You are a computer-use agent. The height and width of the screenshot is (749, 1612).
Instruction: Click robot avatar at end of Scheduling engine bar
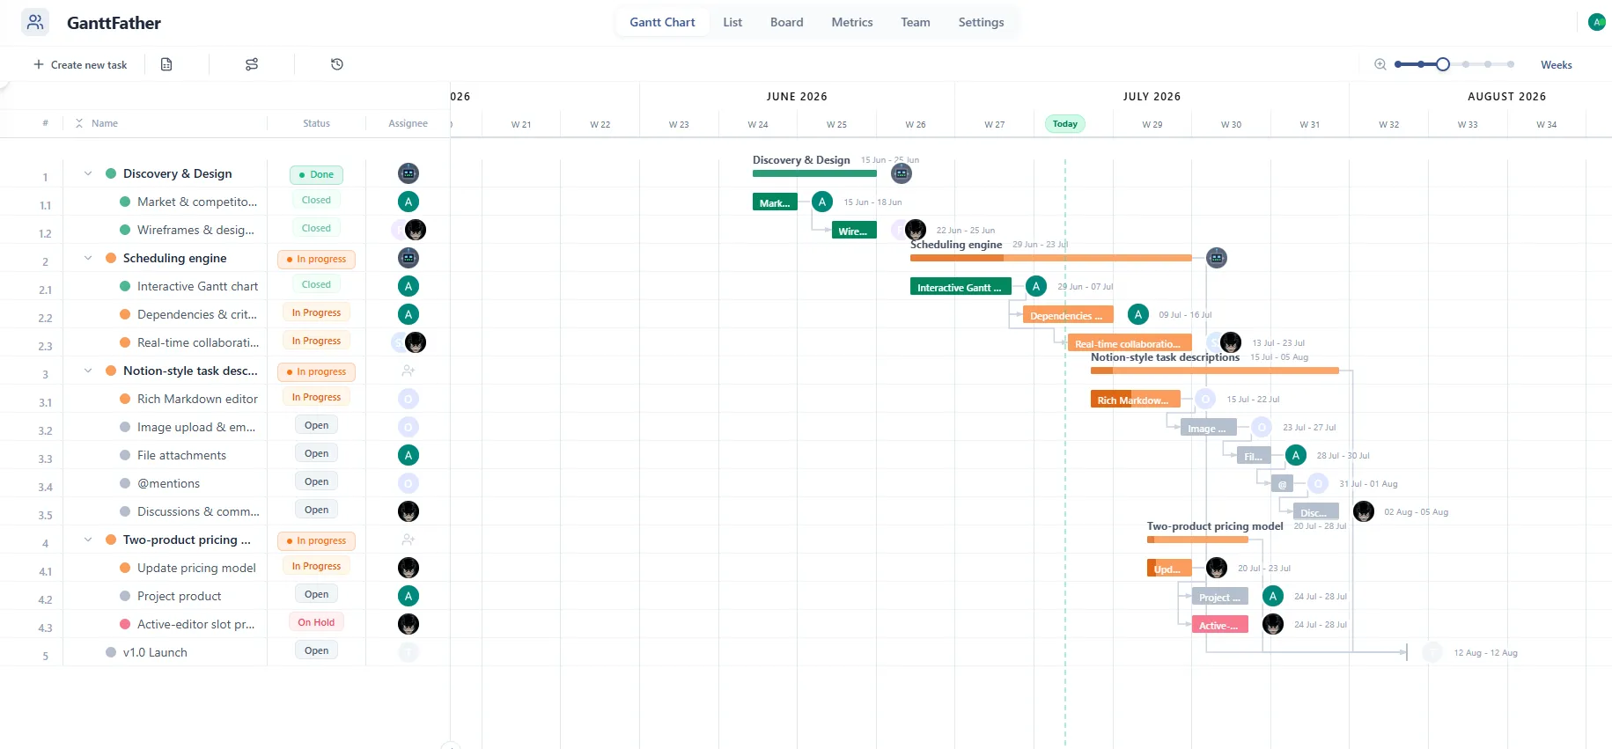coord(1217,258)
